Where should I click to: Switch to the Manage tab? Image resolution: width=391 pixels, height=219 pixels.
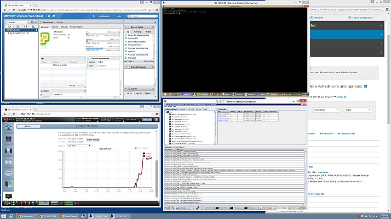pos(64,27)
